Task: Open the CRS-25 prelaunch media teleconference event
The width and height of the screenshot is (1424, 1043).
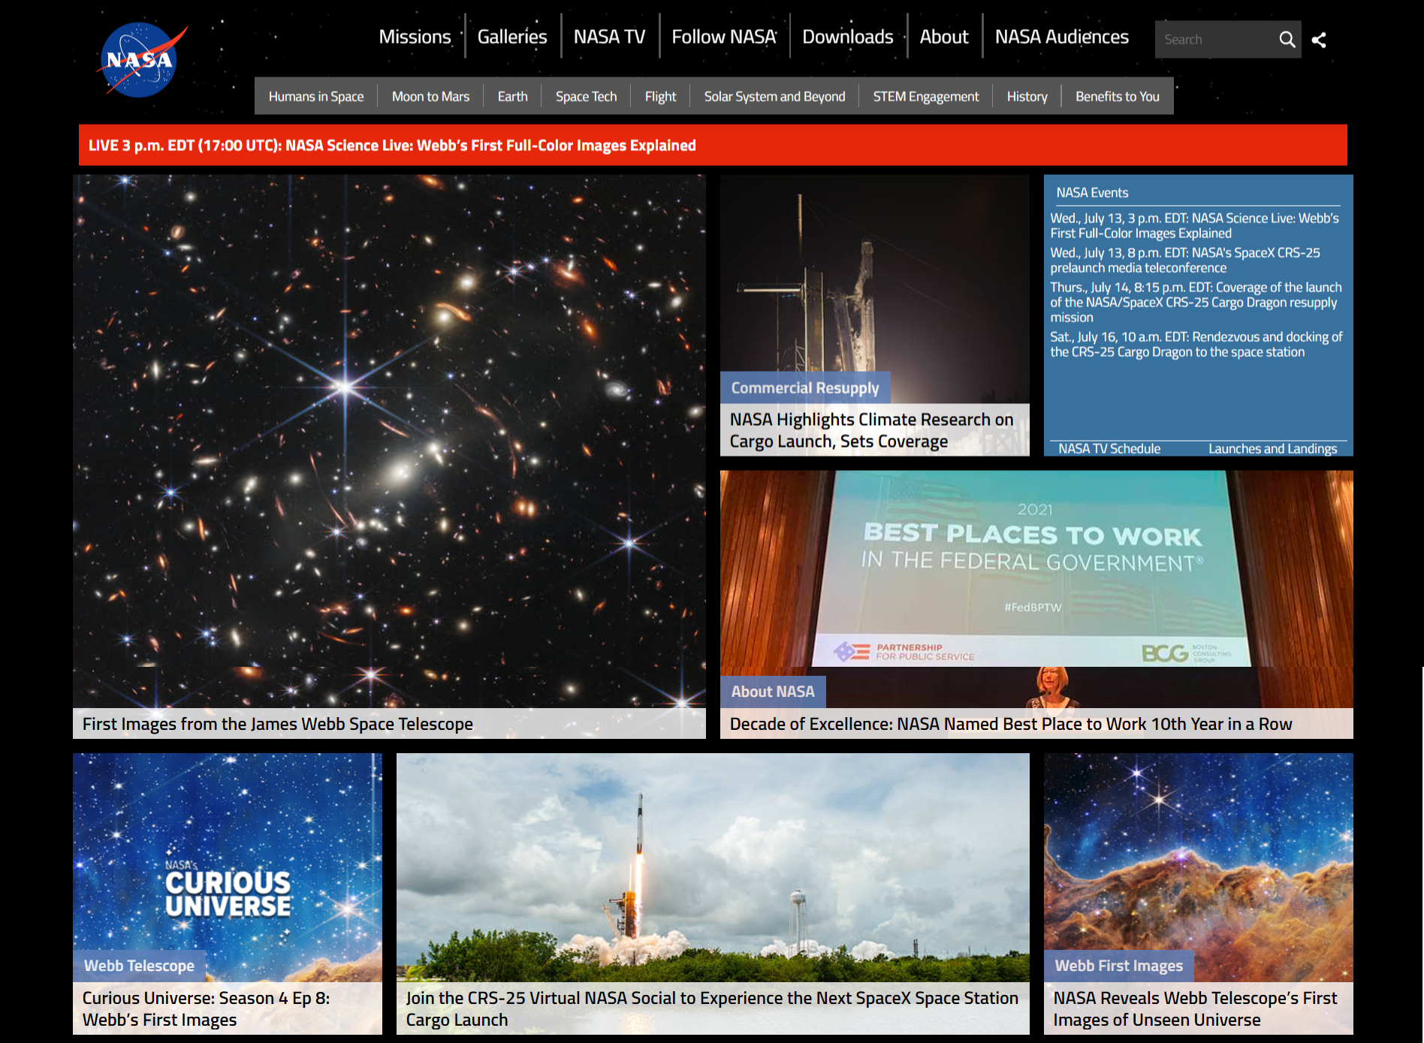Action: coord(1184,260)
